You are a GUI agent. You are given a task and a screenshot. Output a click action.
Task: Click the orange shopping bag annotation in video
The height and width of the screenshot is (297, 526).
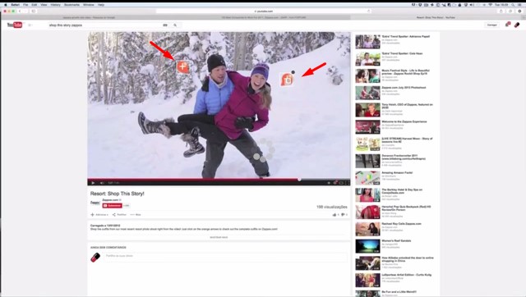click(x=287, y=80)
